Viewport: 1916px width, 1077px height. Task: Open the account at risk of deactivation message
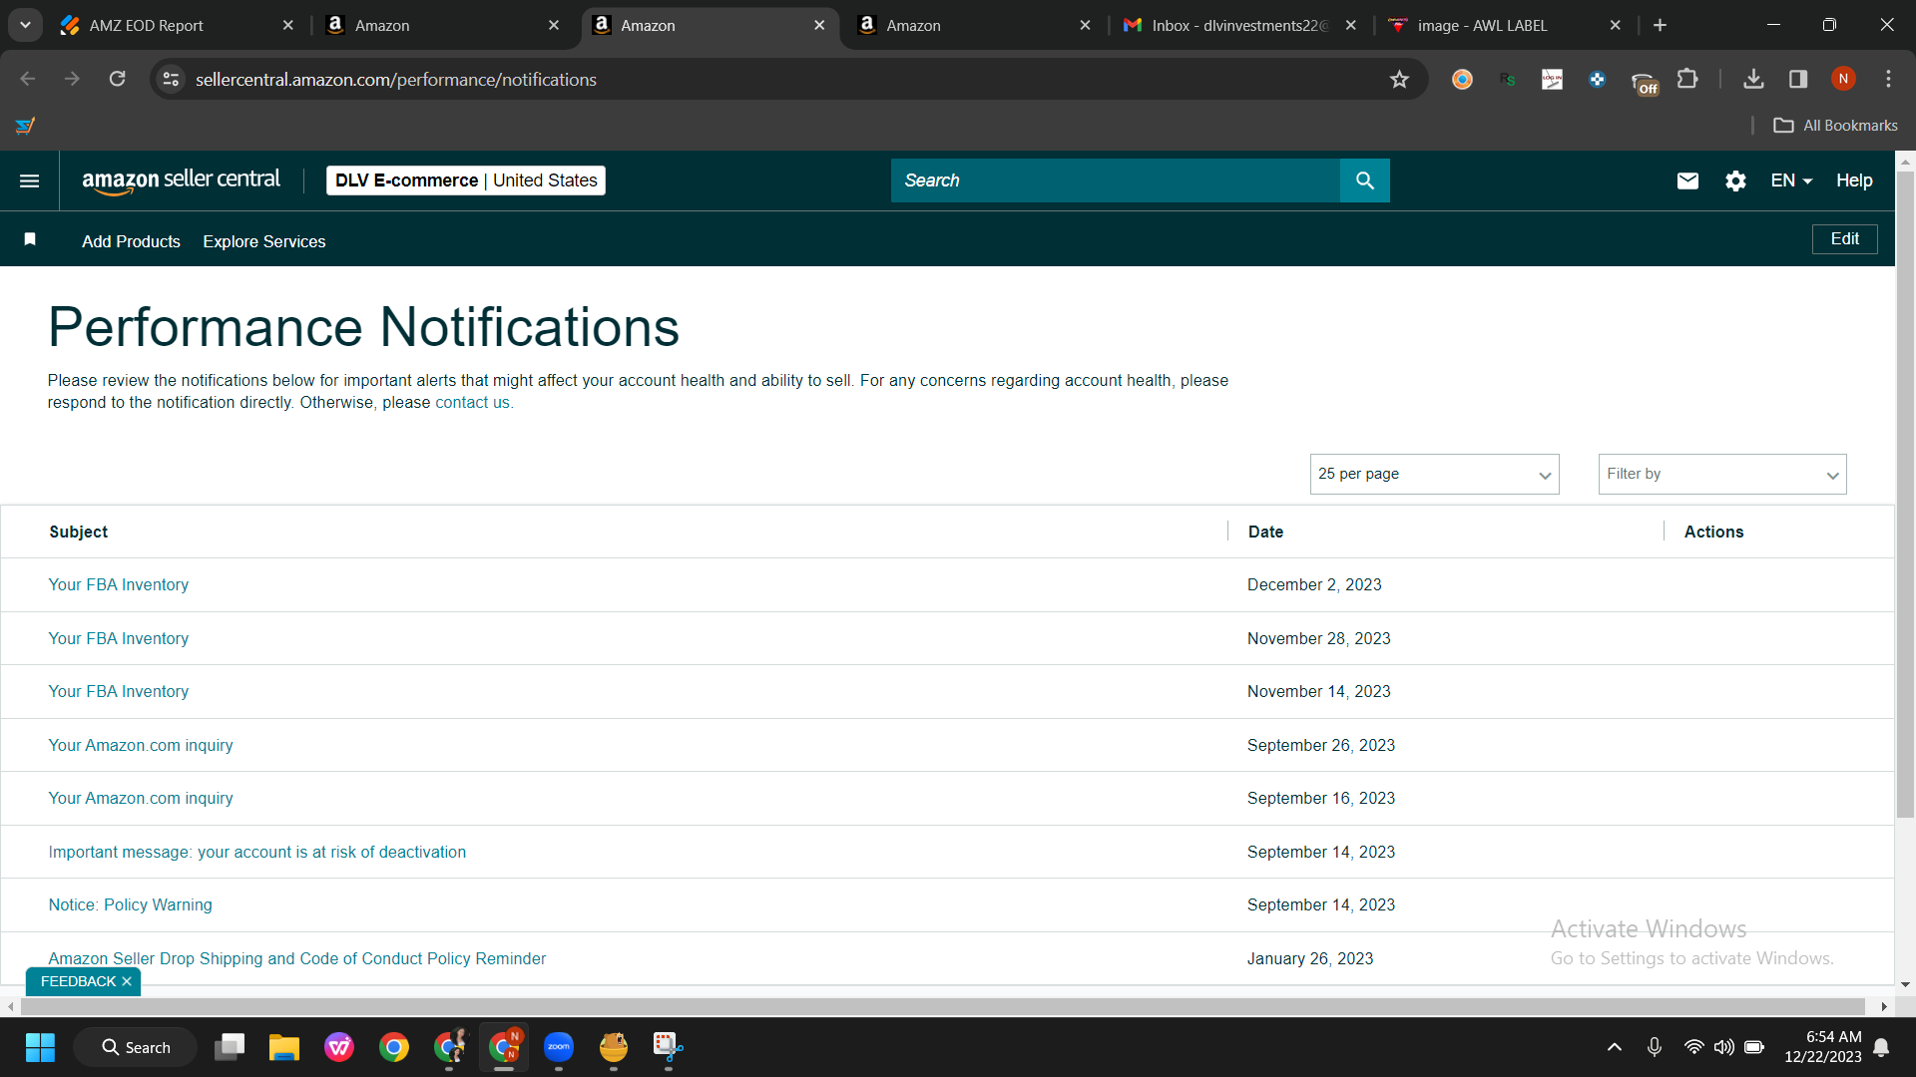pyautogui.click(x=257, y=852)
